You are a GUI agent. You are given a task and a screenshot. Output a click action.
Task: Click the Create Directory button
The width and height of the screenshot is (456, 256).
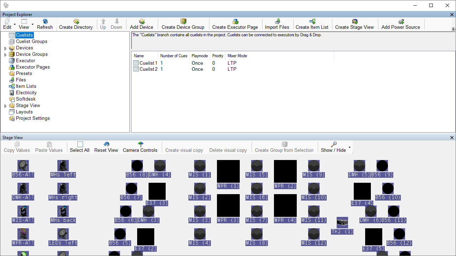pyautogui.click(x=76, y=24)
